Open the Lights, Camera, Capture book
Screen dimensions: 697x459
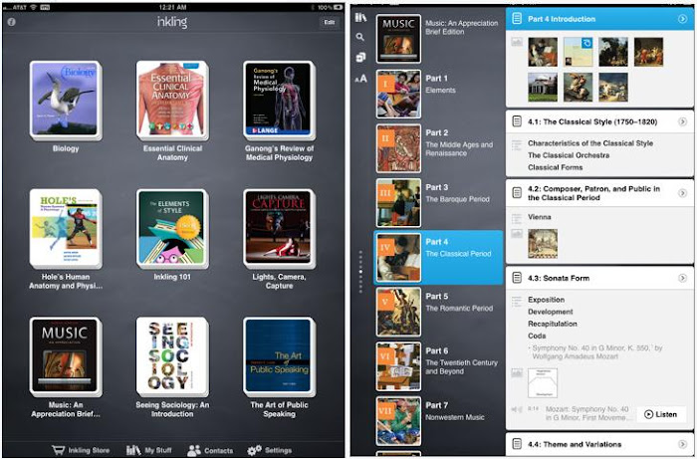tap(279, 227)
